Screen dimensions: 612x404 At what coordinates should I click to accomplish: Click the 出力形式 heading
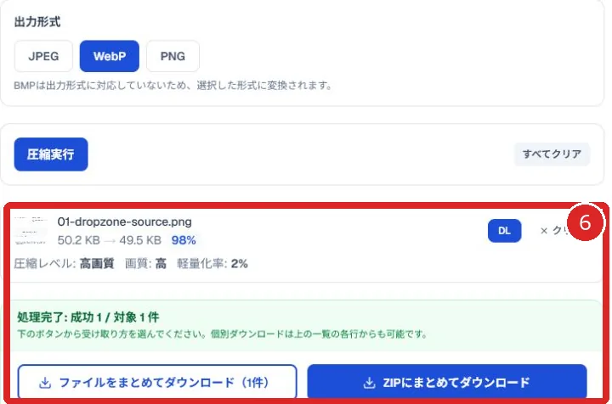coord(37,22)
